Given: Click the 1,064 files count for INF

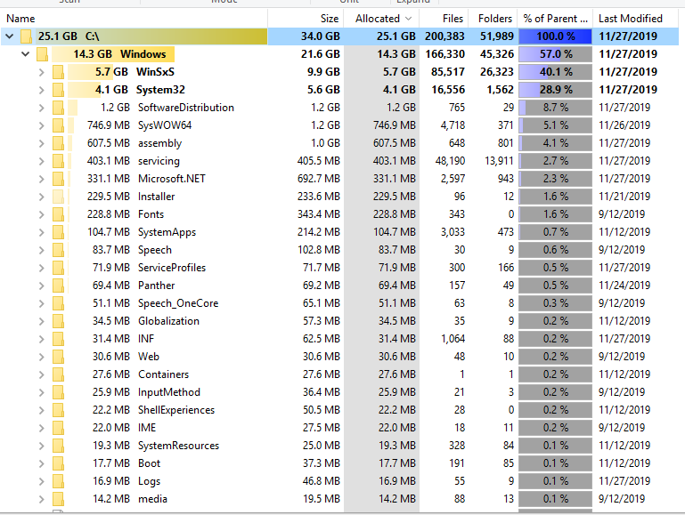Looking at the screenshot, I should [x=453, y=339].
